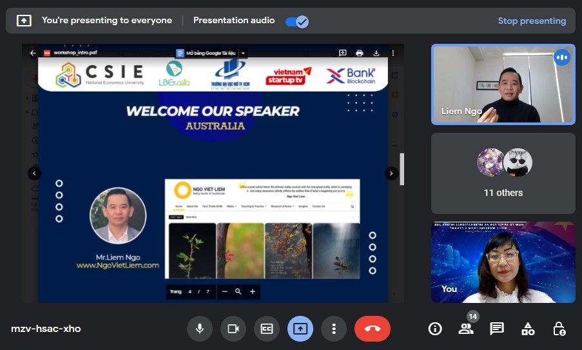Zoom in with plus button

[x=253, y=292]
